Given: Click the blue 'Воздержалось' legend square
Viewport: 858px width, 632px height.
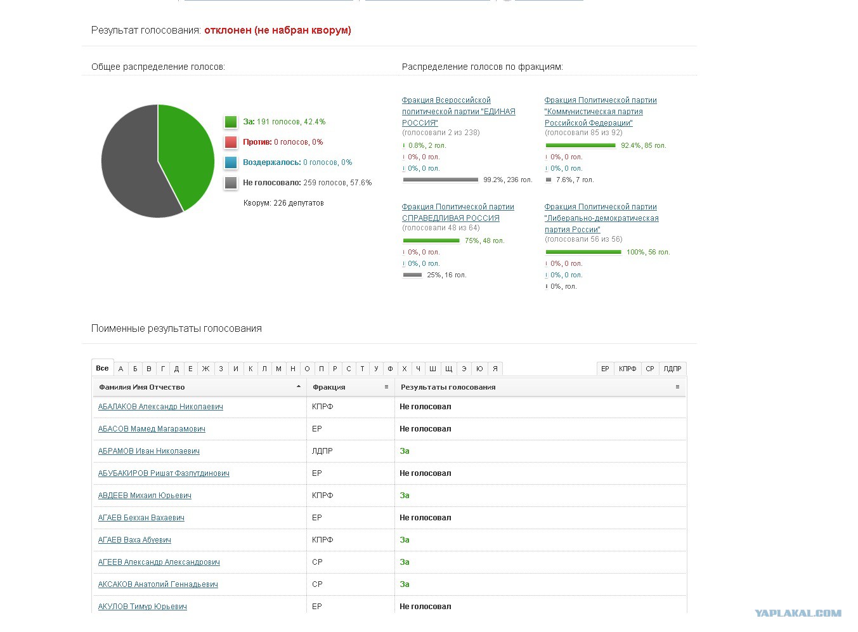Looking at the screenshot, I should point(231,162).
